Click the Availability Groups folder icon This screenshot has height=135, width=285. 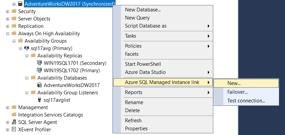20,41
